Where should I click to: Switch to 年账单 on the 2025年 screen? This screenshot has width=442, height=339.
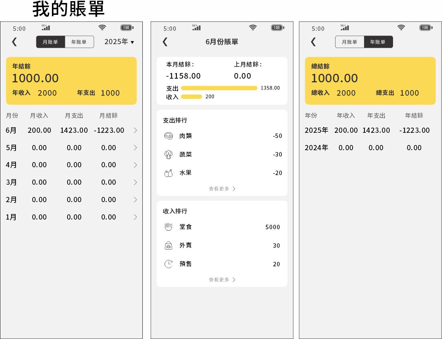(79, 42)
